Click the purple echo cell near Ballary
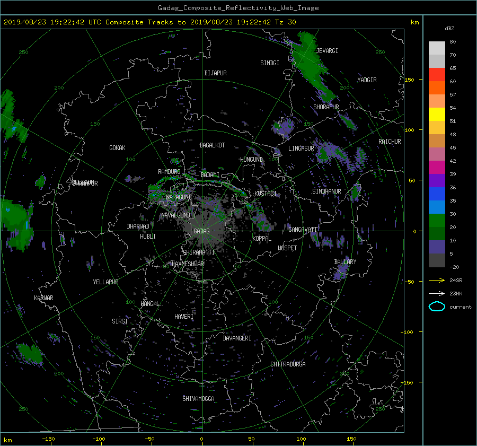The width and height of the screenshot is (477, 446). (x=340, y=270)
